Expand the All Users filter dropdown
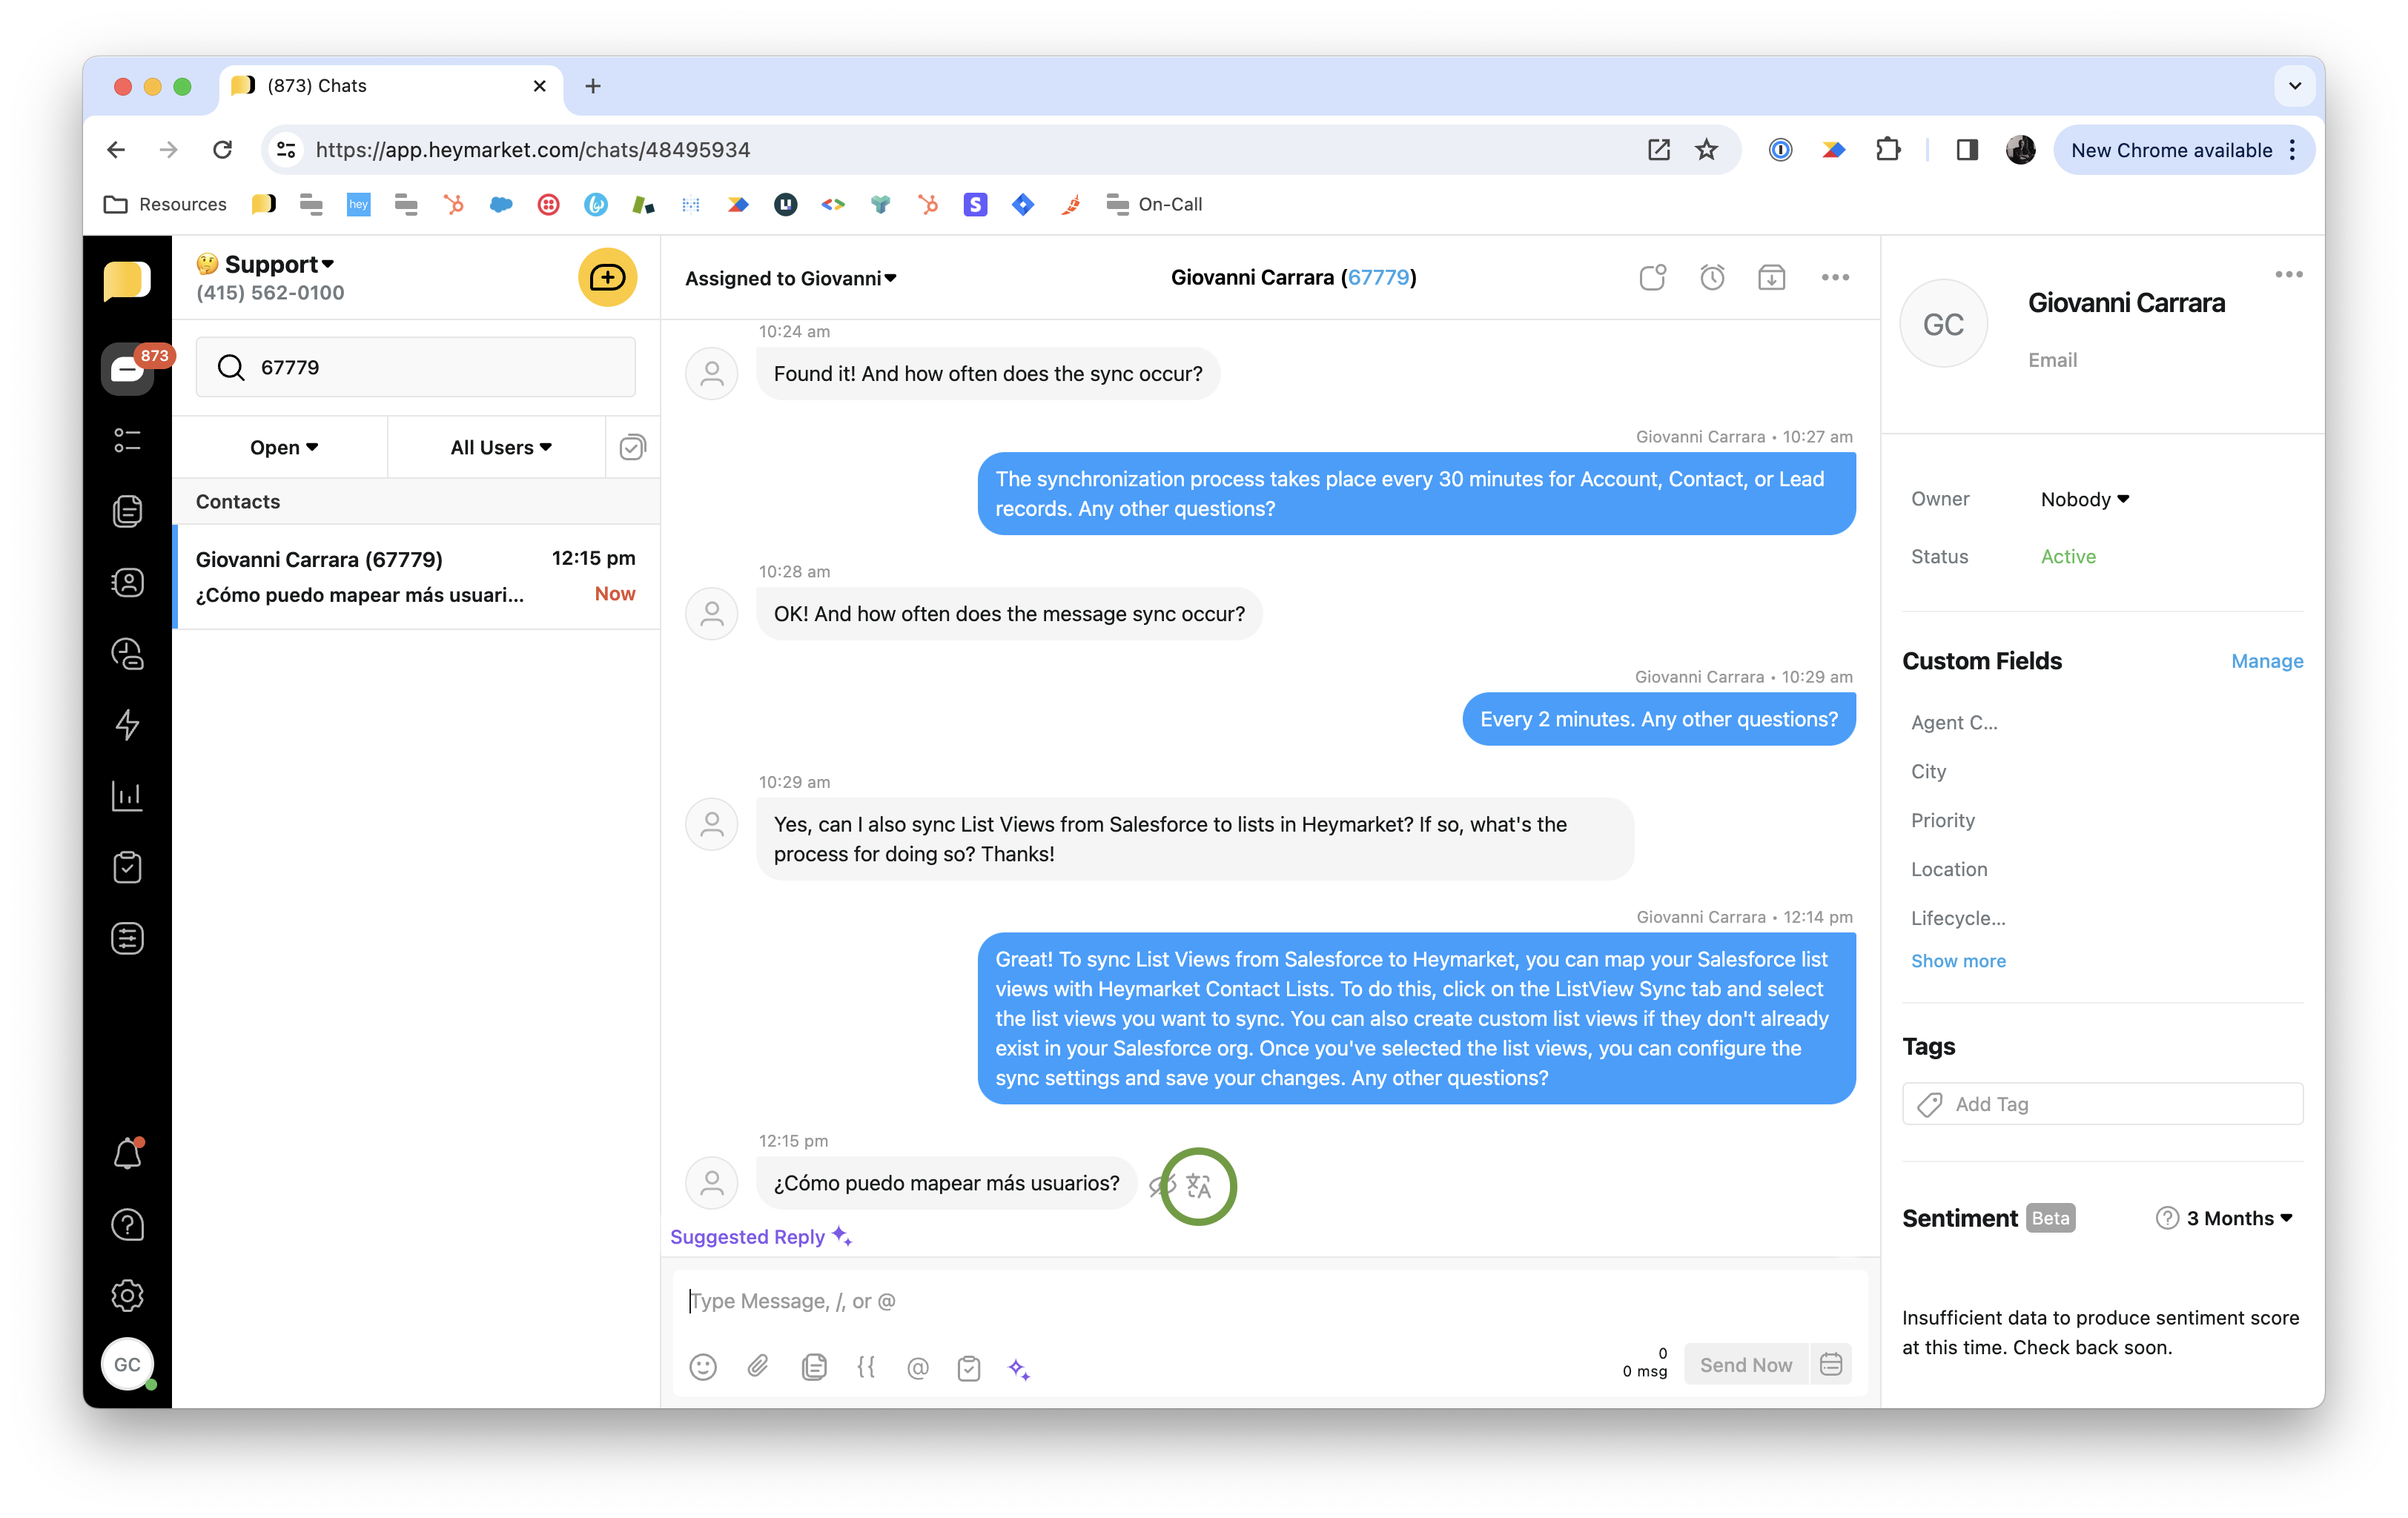 tap(500, 447)
